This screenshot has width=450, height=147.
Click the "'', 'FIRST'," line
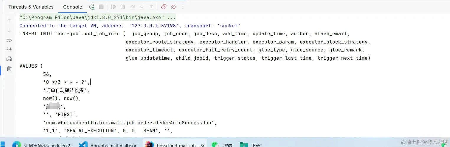pyautogui.click(x=61, y=115)
